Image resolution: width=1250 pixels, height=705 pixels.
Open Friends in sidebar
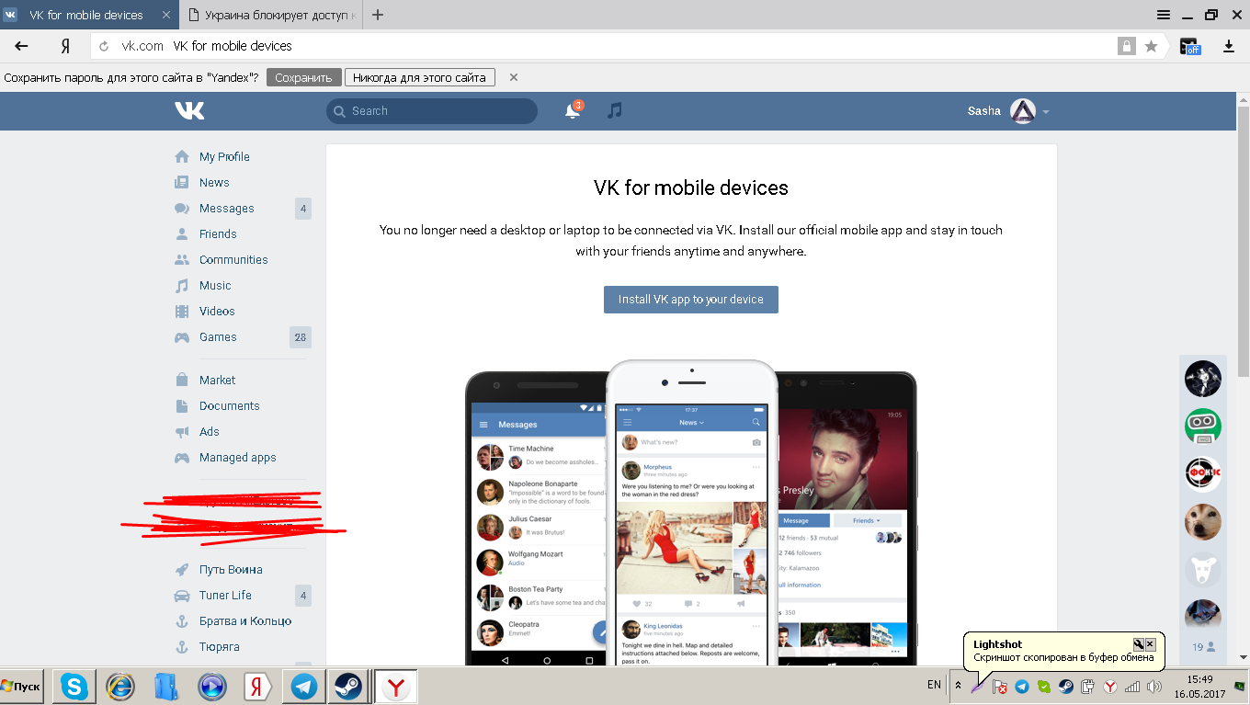(x=218, y=233)
